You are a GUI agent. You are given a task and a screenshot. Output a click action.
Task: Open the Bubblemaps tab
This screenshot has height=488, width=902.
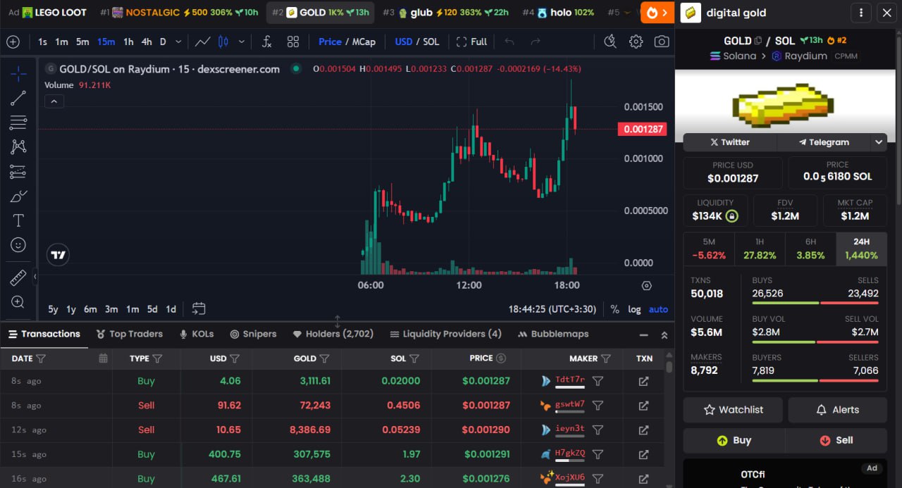coord(553,334)
